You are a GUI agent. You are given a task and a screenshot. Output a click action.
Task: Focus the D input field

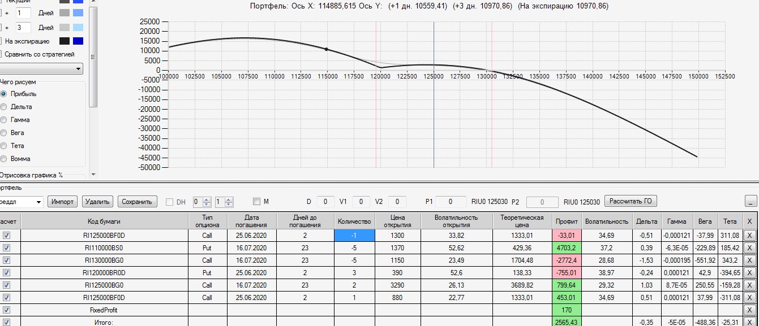325,201
